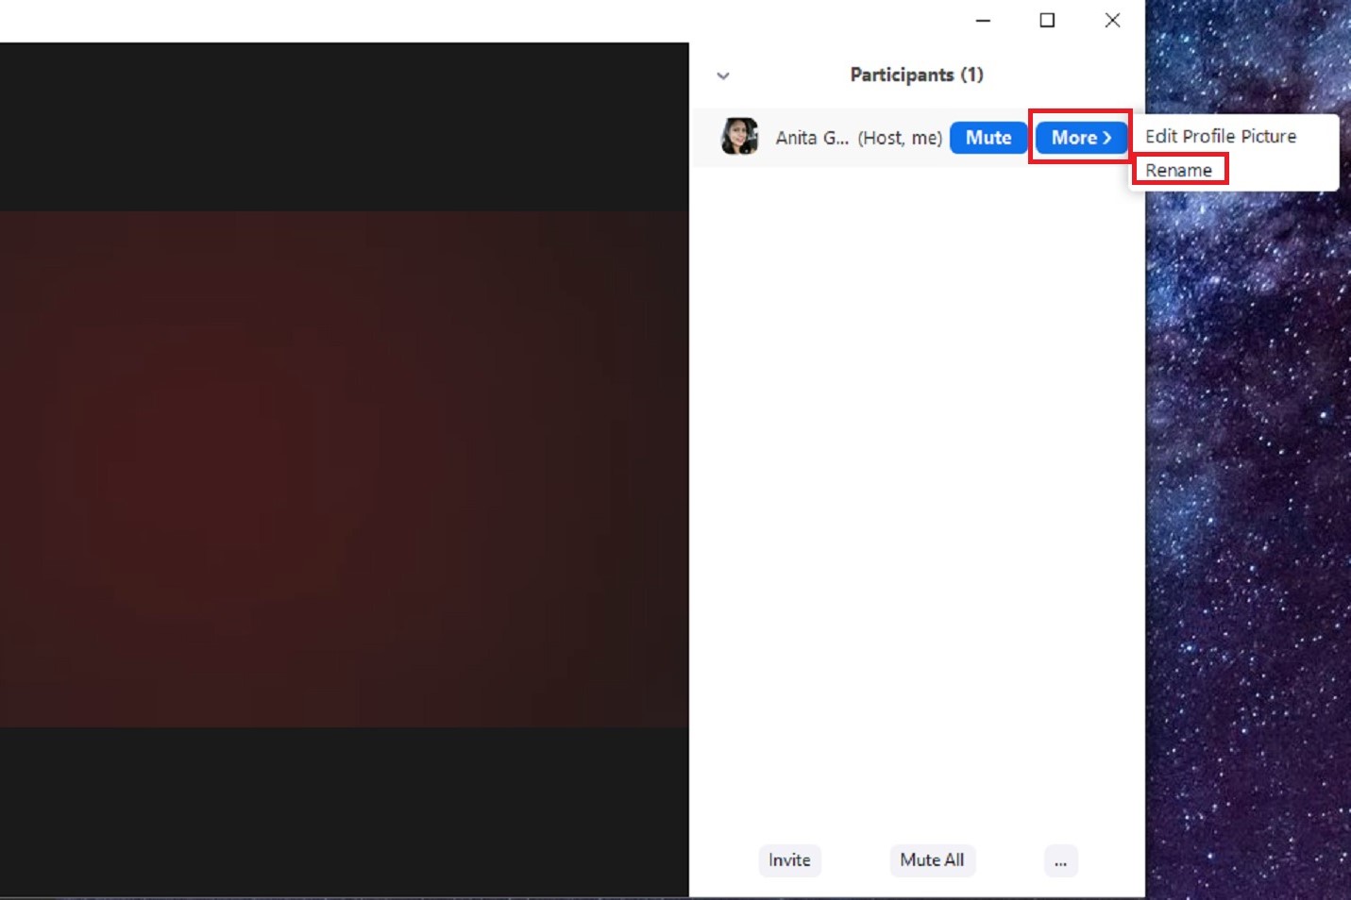Image resolution: width=1351 pixels, height=900 pixels.
Task: Click the Invite button
Action: (x=789, y=860)
